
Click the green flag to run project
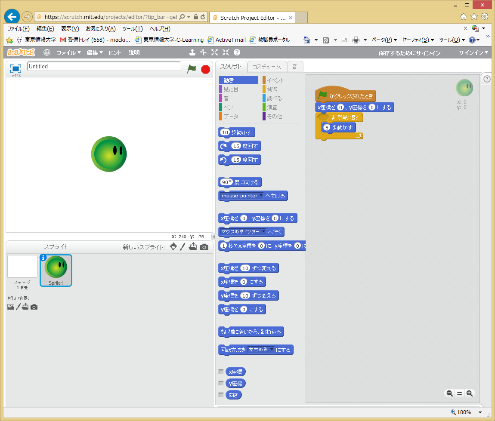[x=192, y=69]
